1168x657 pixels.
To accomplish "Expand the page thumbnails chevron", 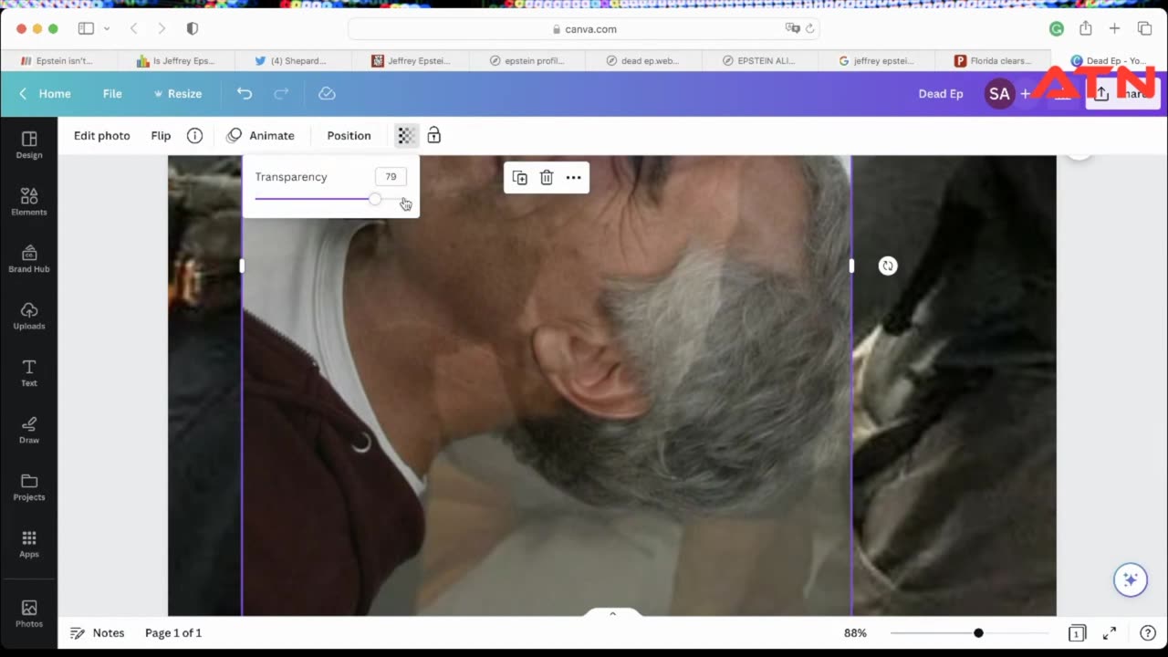I will [x=612, y=613].
